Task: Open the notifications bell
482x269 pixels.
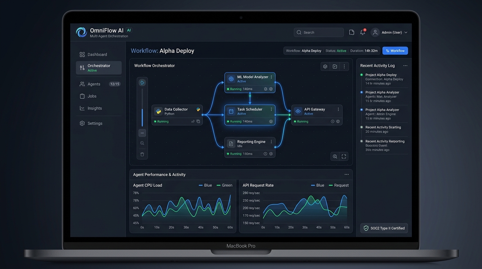Action: coord(363,32)
